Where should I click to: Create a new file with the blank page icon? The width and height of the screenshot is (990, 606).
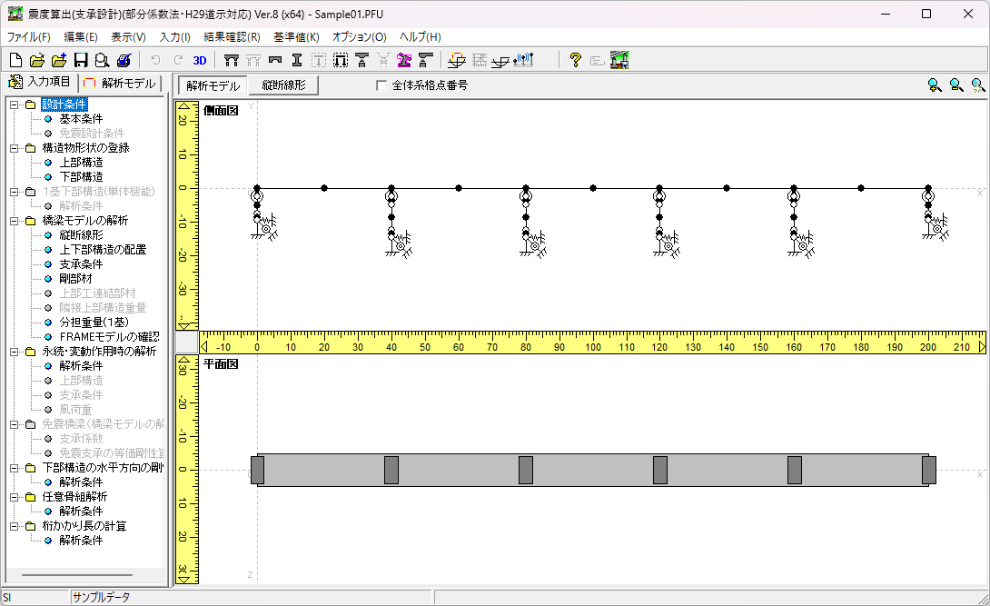pyautogui.click(x=15, y=60)
